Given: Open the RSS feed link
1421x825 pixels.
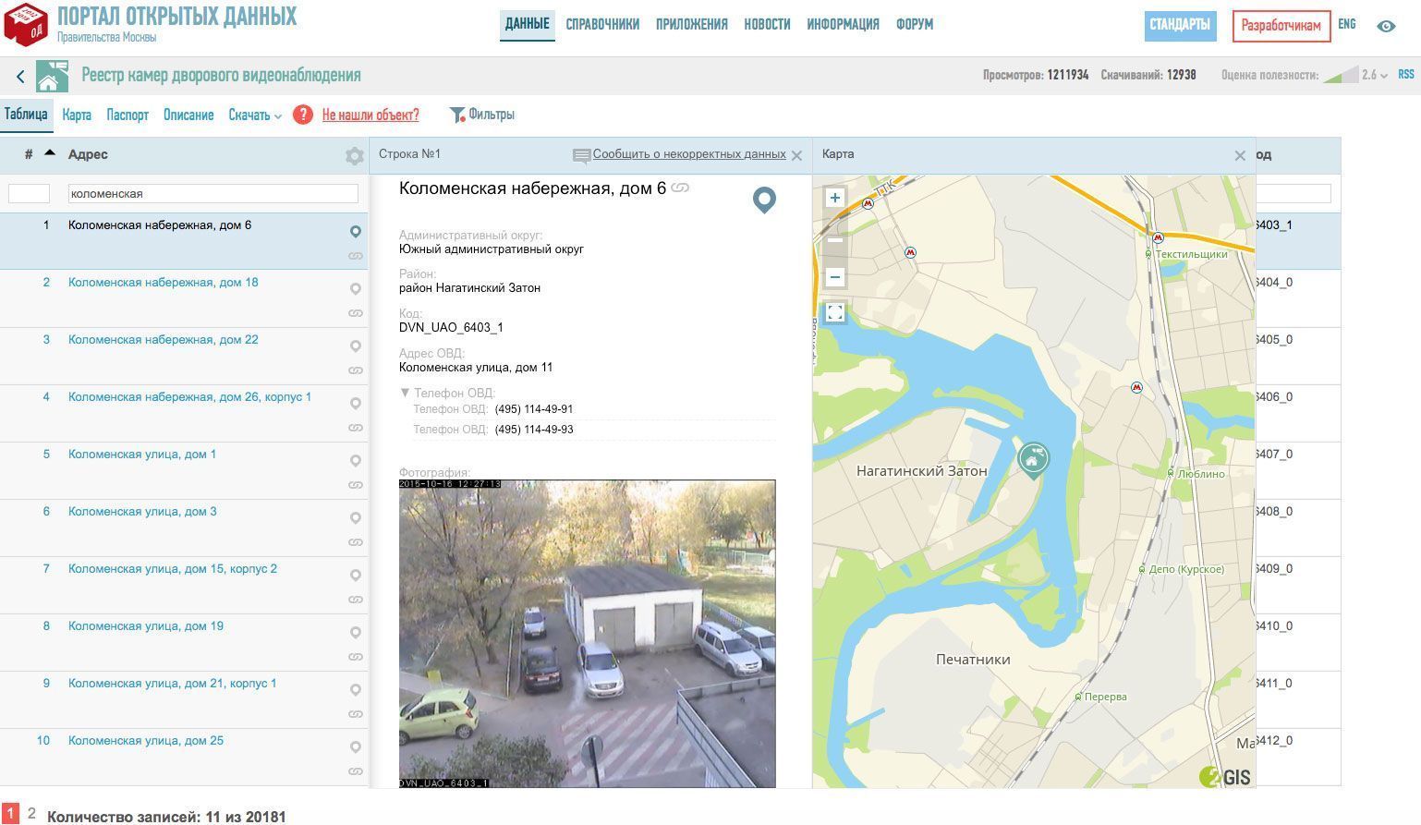Looking at the screenshot, I should coord(1406,74).
